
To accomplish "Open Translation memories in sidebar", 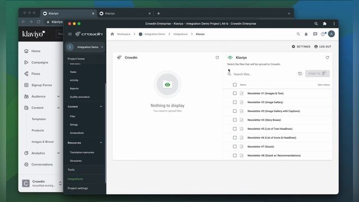I will point(82,152).
